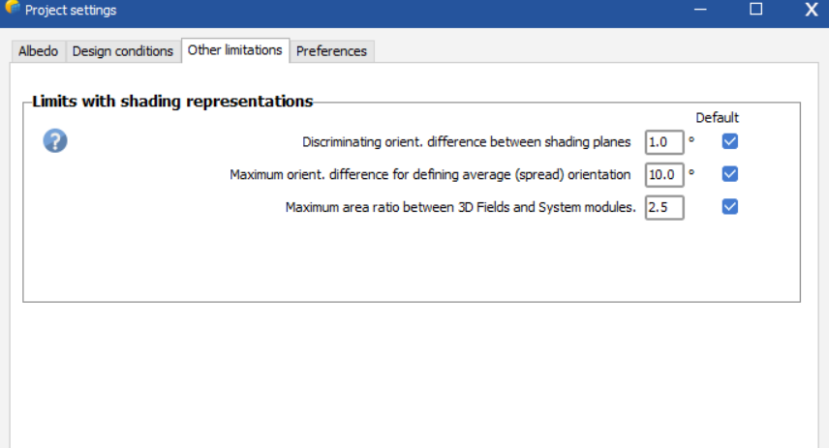Toggle default checkbox for maximum orient. difference
The image size is (829, 448).
click(730, 174)
